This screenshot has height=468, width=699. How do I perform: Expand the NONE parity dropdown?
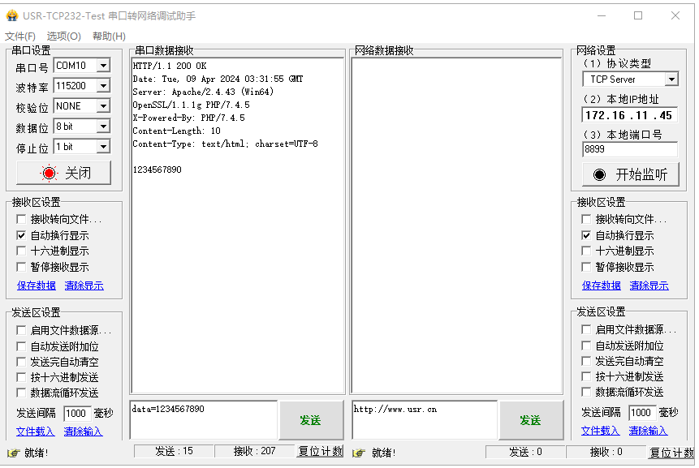coord(103,106)
